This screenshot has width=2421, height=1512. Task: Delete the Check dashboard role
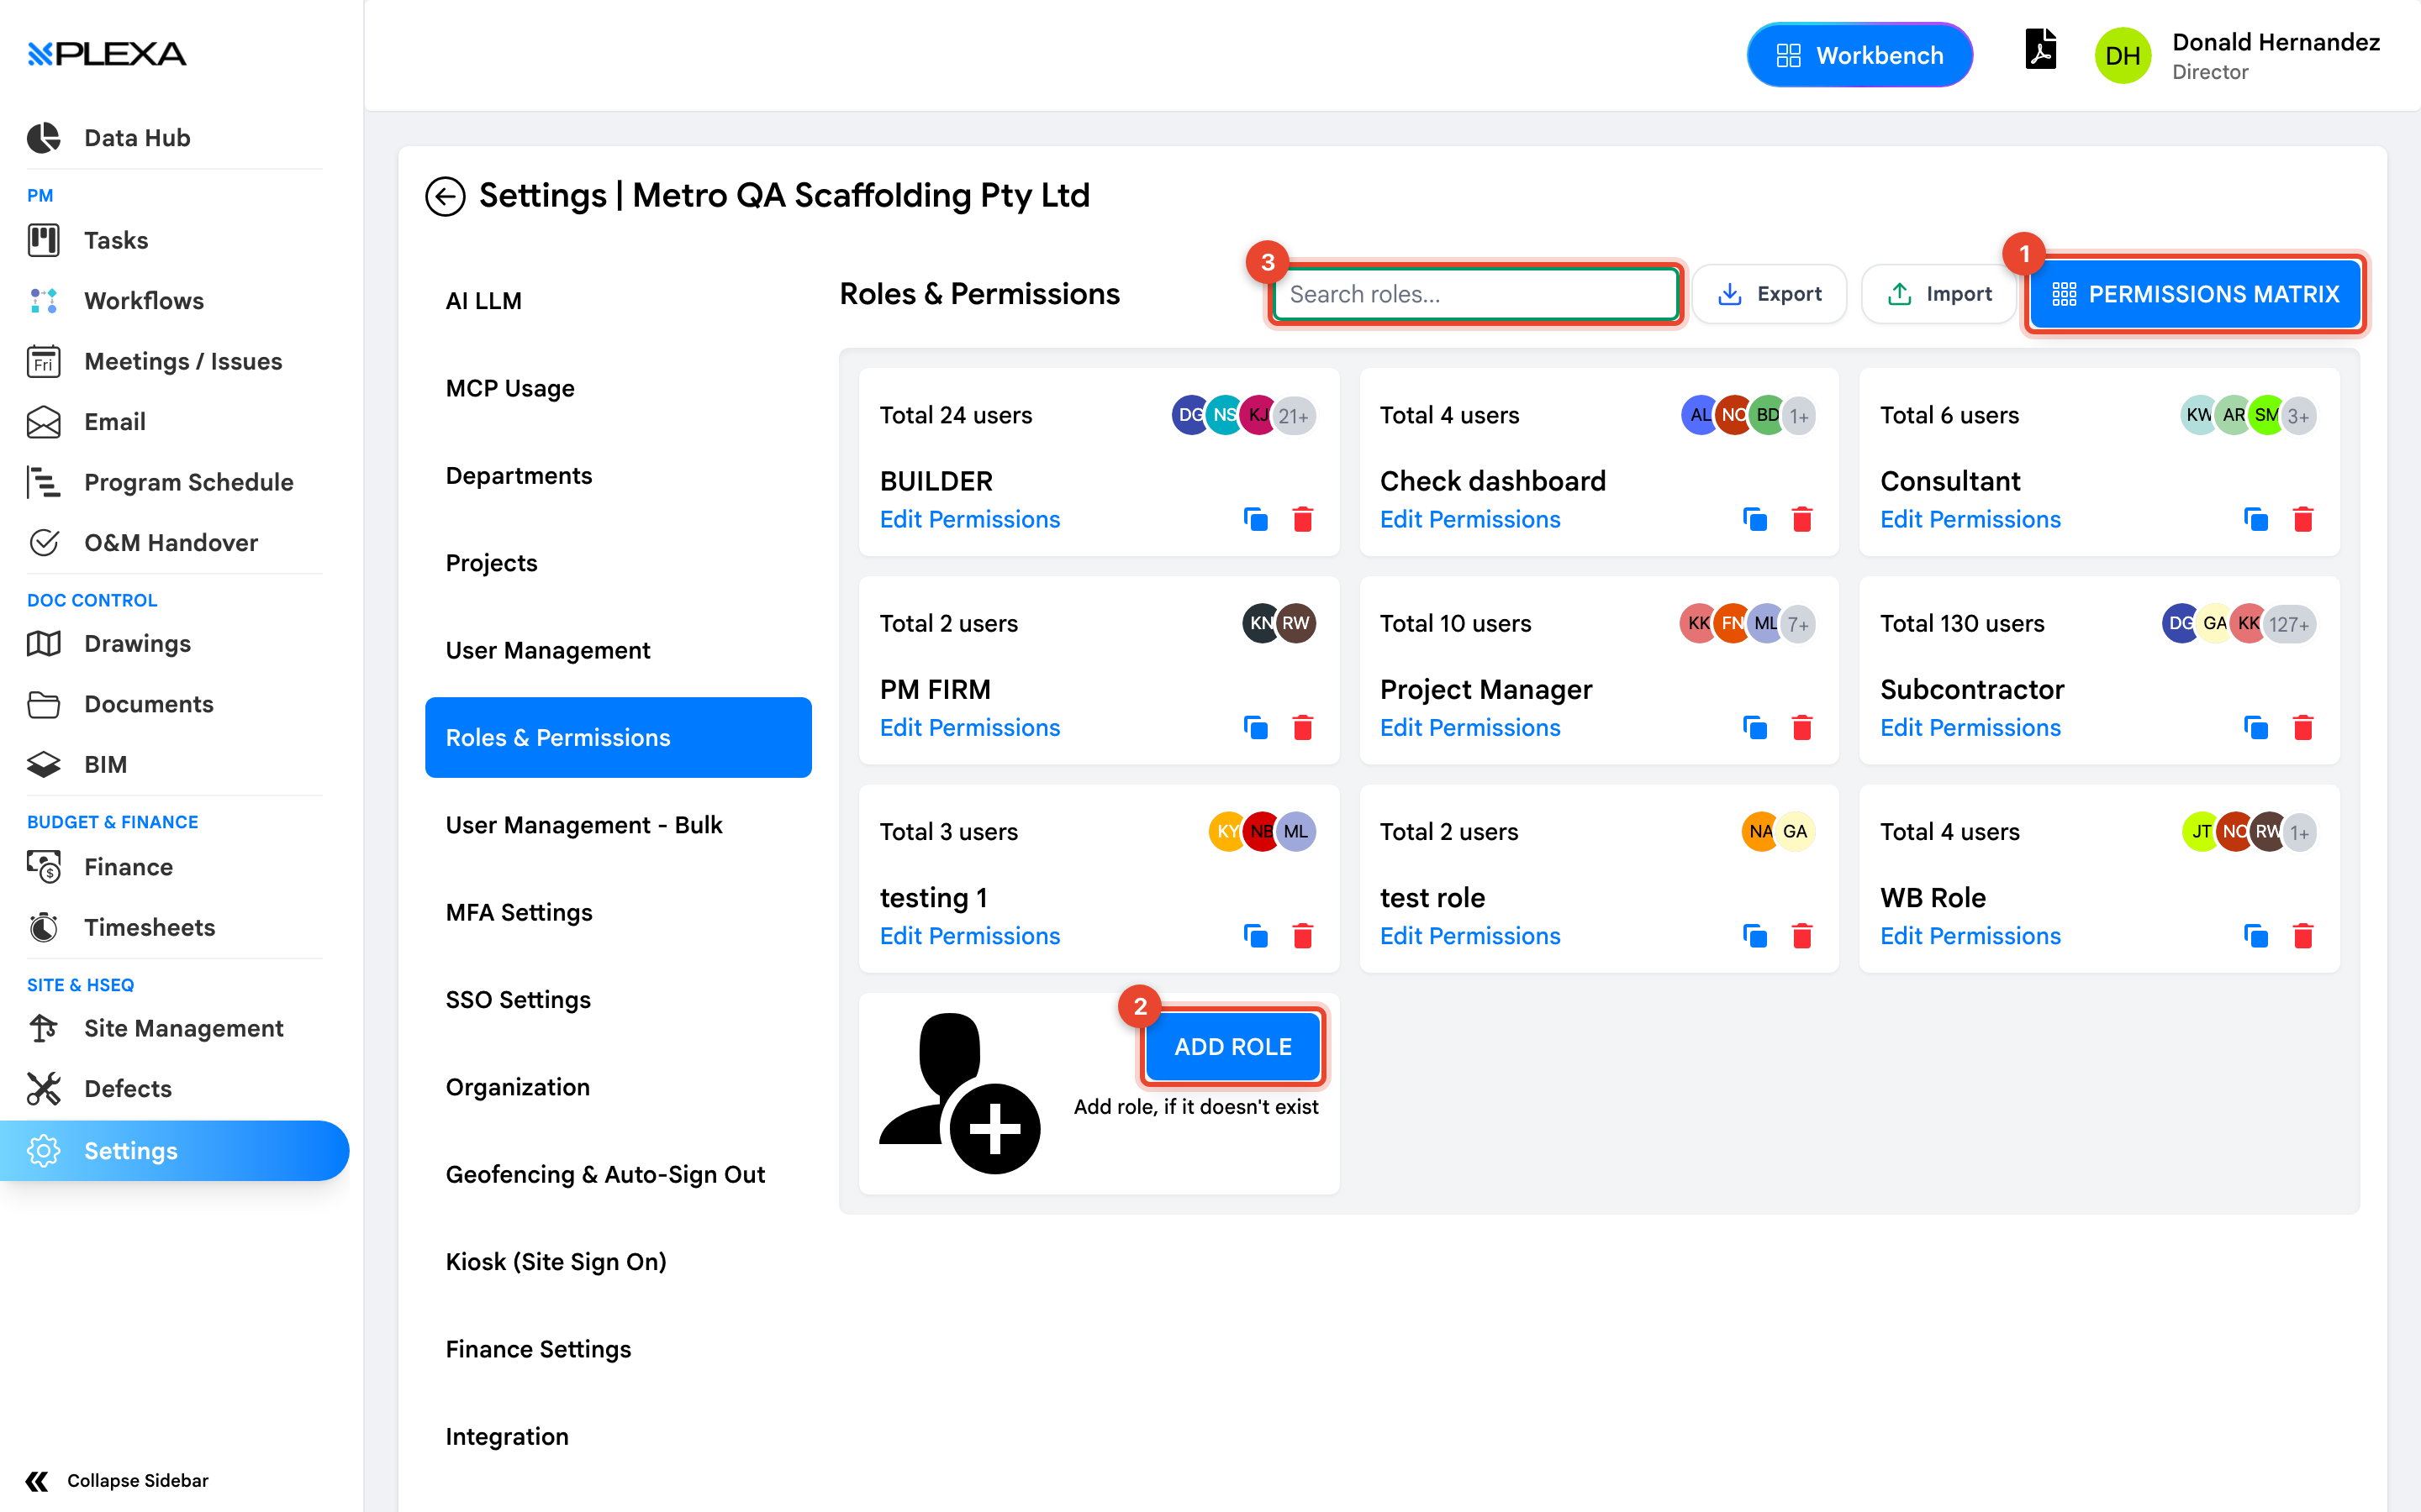[1801, 519]
